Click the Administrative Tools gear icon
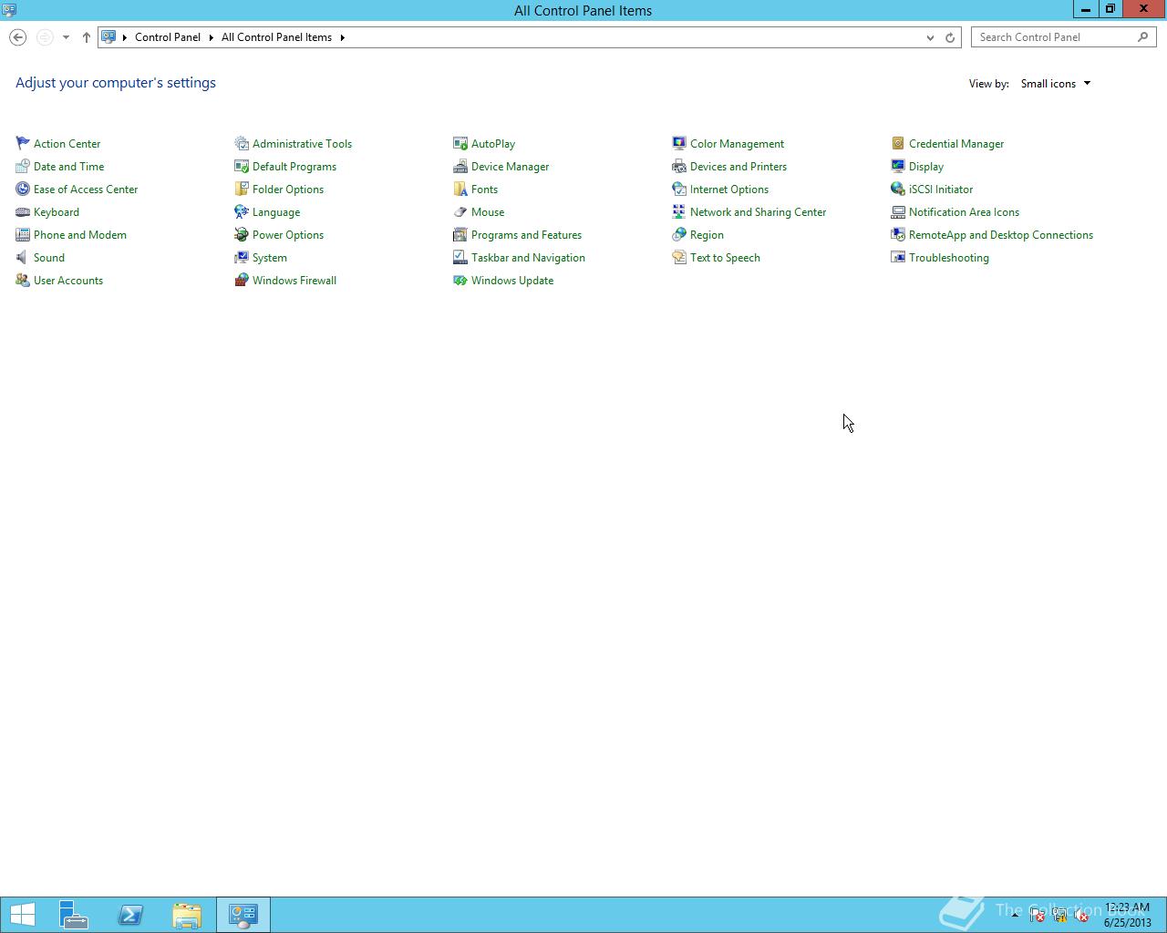This screenshot has height=933, width=1167. pyautogui.click(x=242, y=143)
